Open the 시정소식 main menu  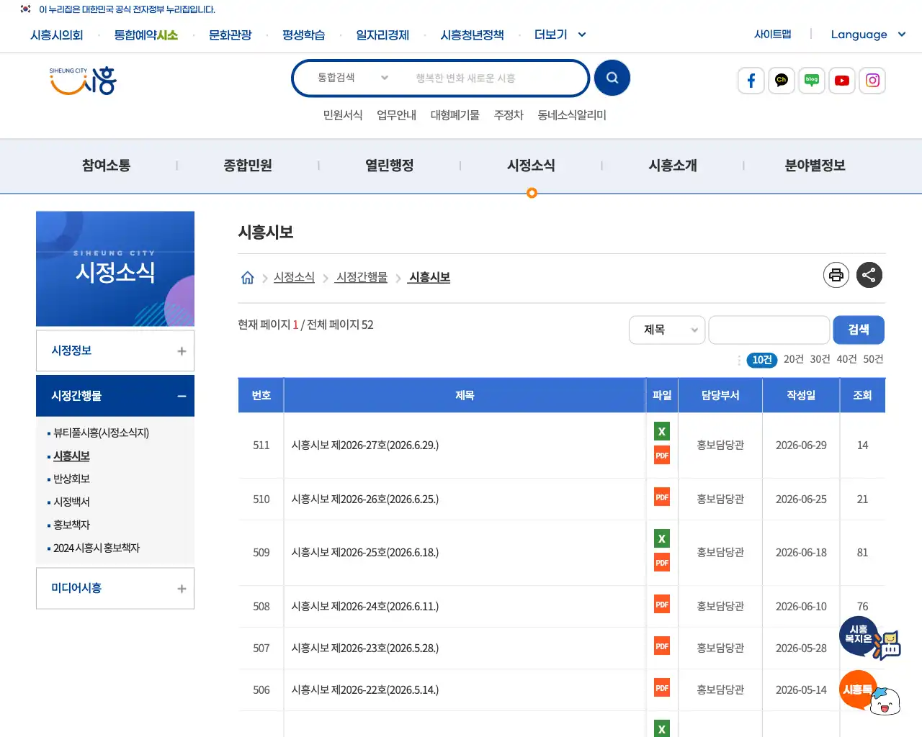click(x=531, y=166)
